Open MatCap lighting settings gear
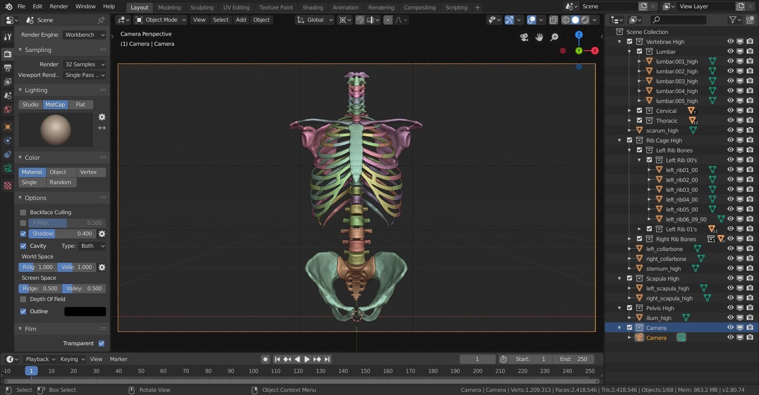Viewport: 759px width, 395px height. pos(102,117)
